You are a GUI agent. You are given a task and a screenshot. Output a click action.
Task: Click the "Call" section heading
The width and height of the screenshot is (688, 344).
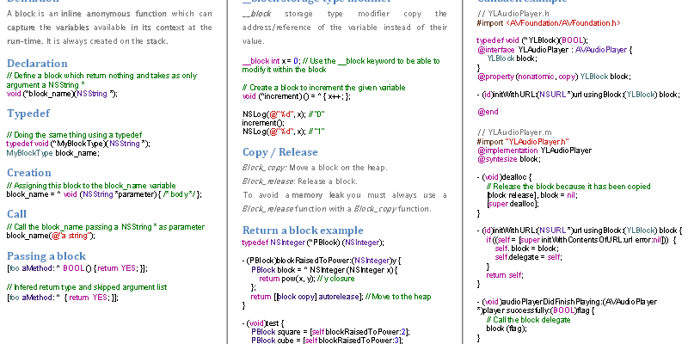pyautogui.click(x=16, y=213)
